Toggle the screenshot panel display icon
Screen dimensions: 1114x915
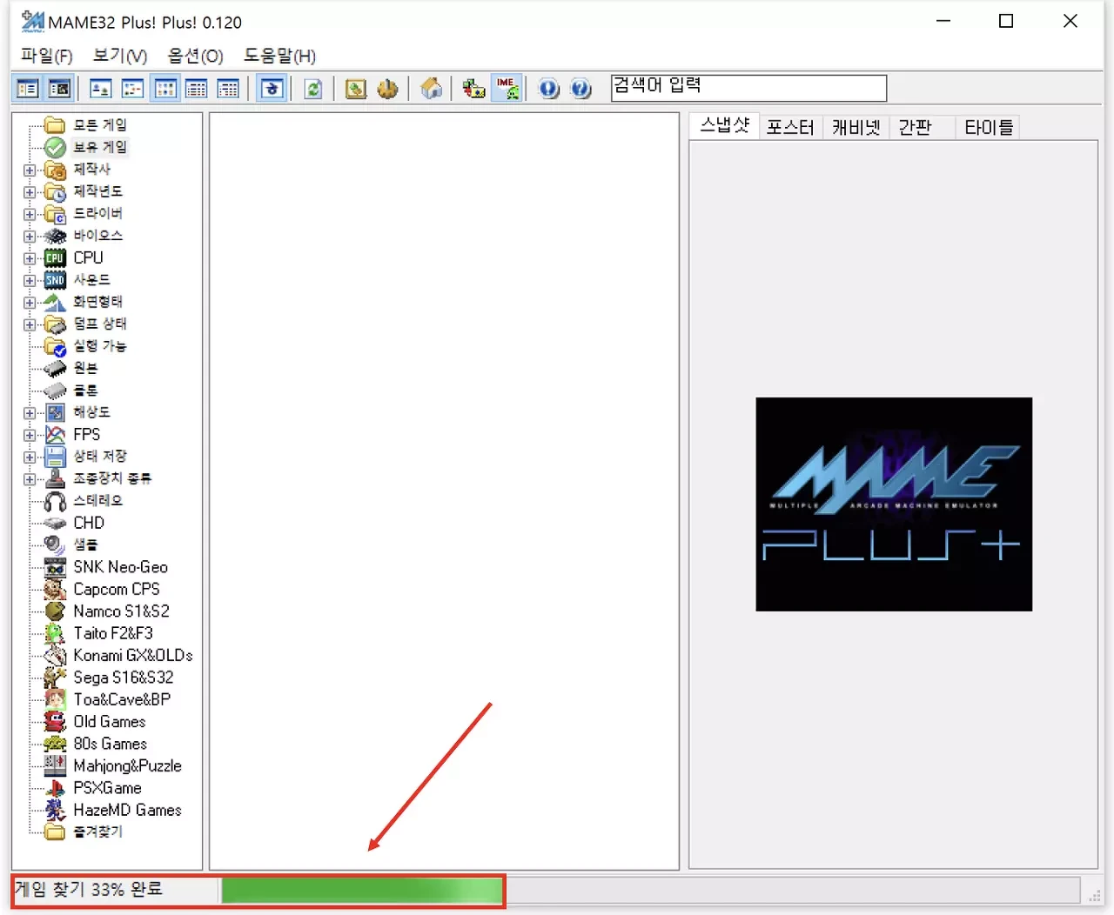[59, 88]
